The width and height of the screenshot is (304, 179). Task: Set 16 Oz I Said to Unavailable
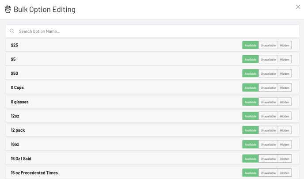268,158
